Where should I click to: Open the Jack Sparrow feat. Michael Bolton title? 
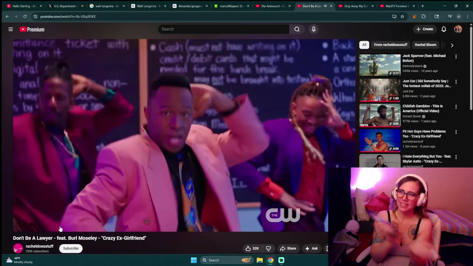pyautogui.click(x=424, y=58)
